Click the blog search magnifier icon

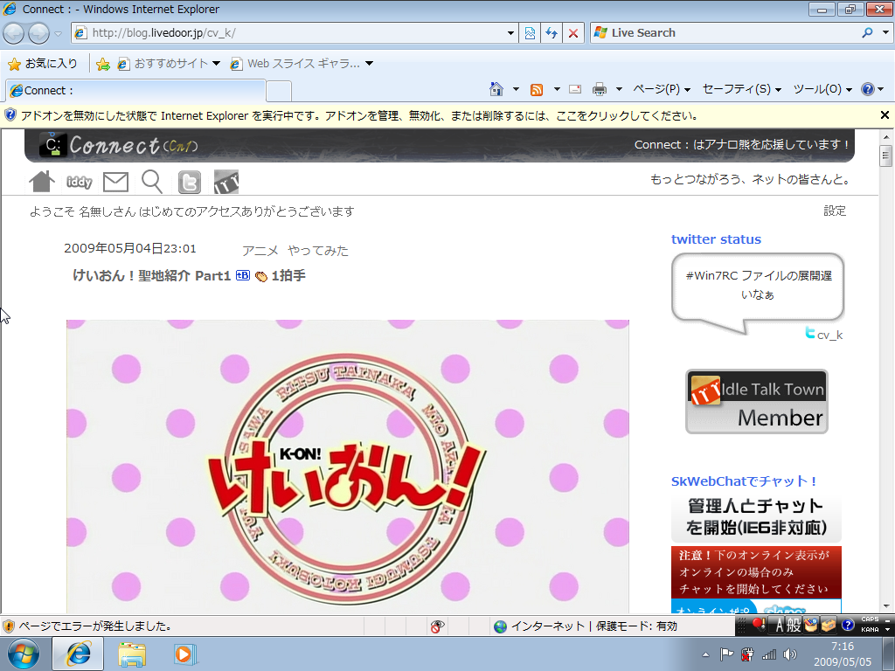click(152, 182)
